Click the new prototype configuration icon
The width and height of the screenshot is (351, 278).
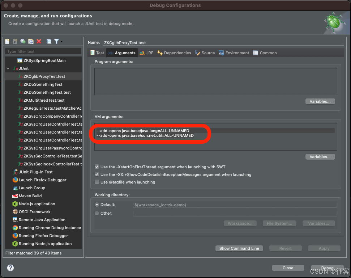point(15,42)
